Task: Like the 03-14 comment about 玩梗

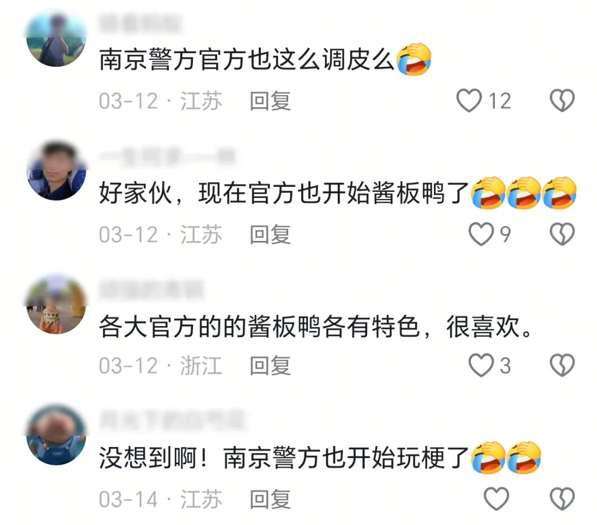Action: [496, 498]
